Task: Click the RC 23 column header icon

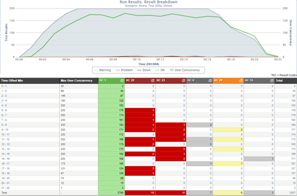Action: pyautogui.click(x=183, y=80)
